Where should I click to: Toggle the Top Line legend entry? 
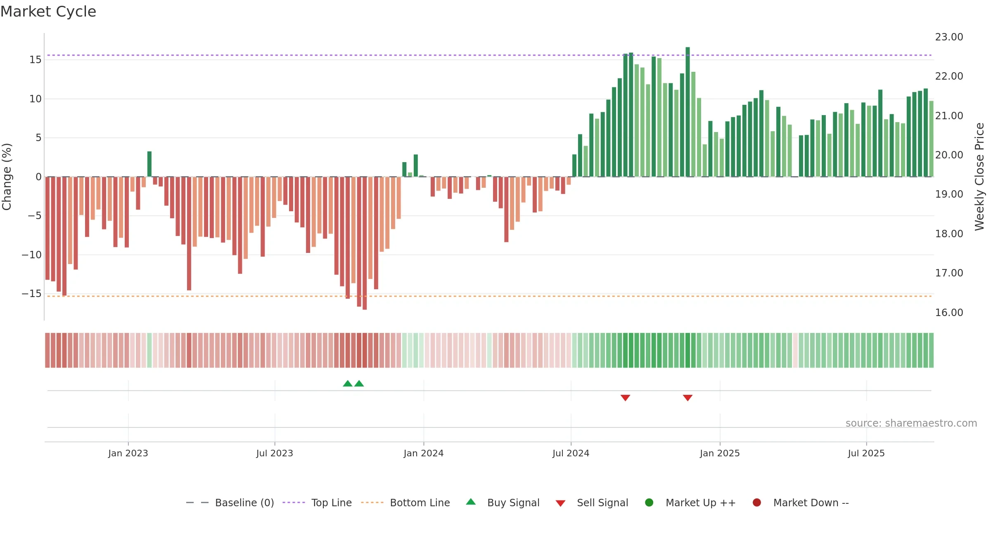pyautogui.click(x=317, y=503)
